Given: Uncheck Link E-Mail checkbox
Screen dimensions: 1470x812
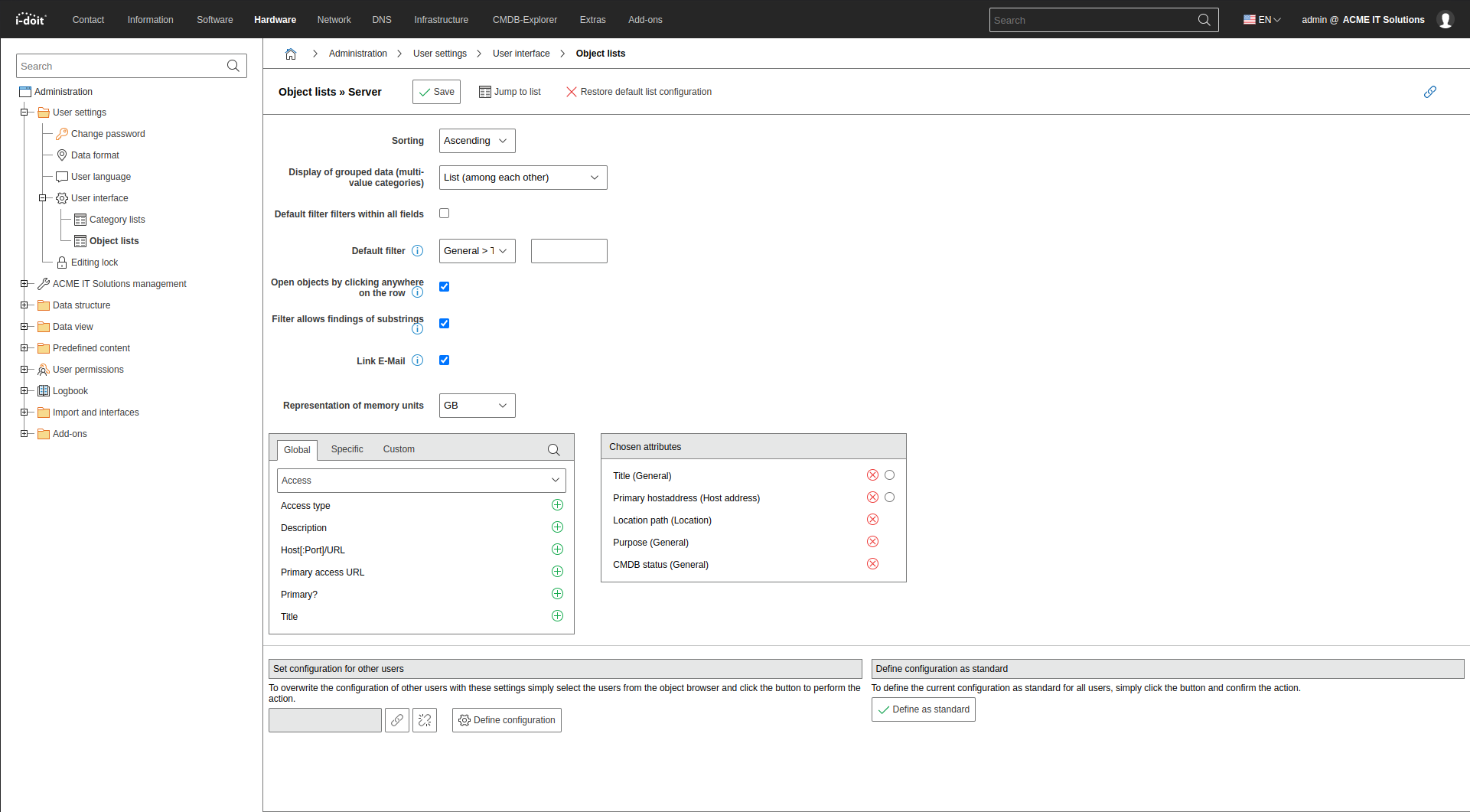Looking at the screenshot, I should [444, 360].
